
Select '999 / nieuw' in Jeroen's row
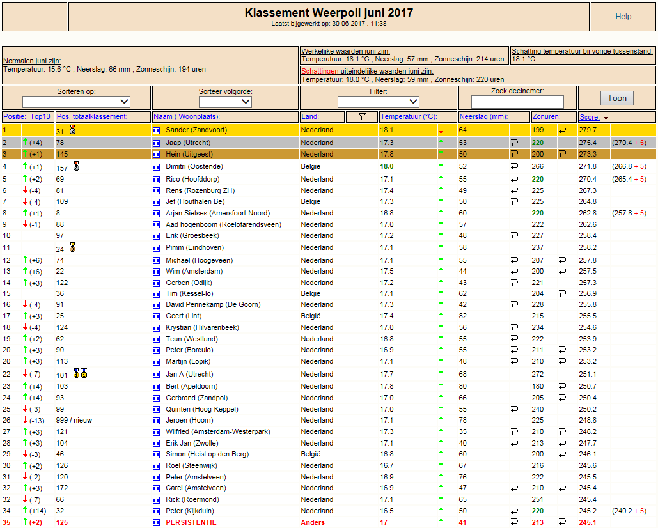74,420
